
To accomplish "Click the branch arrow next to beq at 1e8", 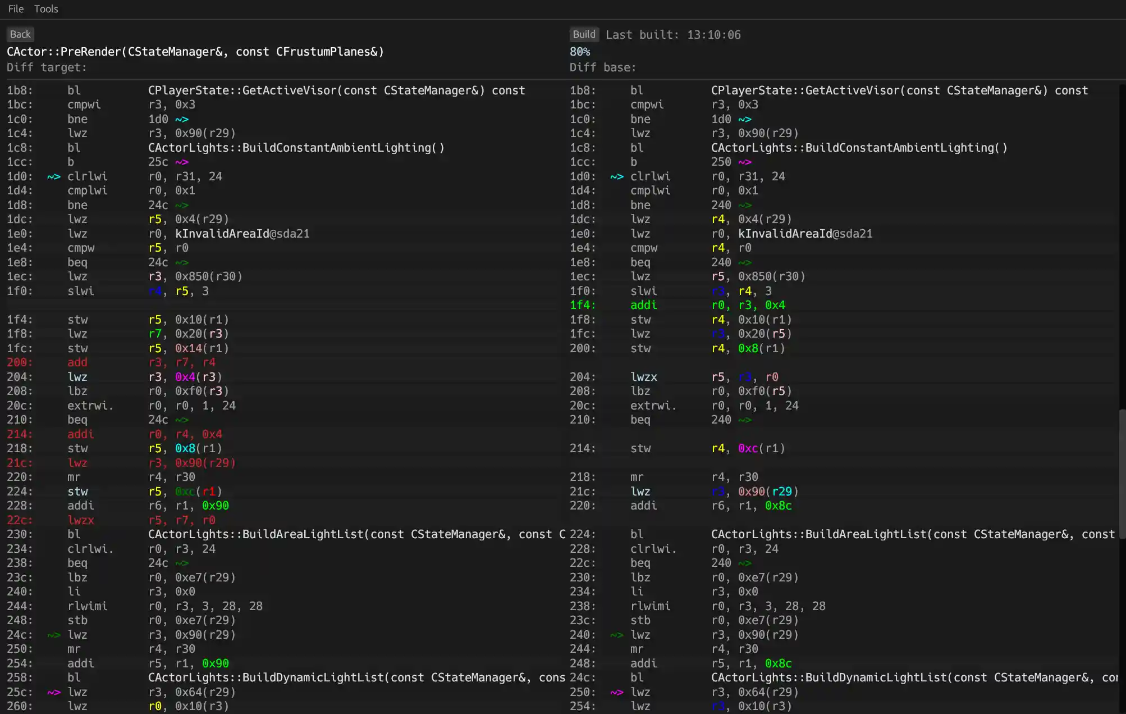I will (181, 262).
